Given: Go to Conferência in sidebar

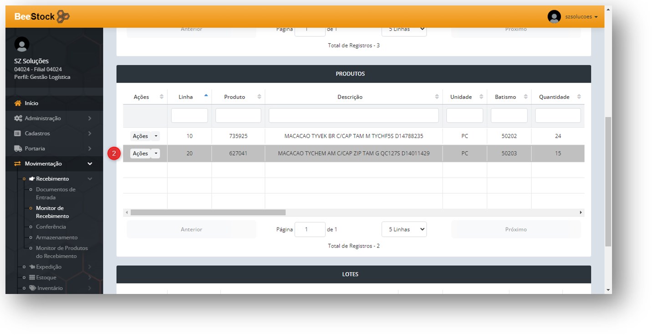Looking at the screenshot, I should pyautogui.click(x=51, y=227).
